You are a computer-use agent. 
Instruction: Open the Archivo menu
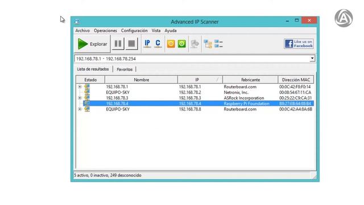coord(82,31)
